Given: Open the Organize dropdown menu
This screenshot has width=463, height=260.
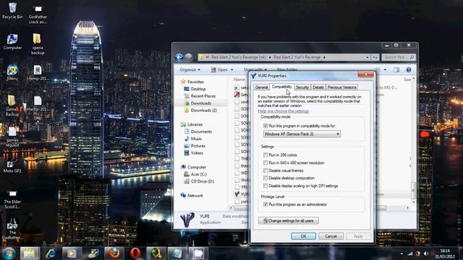Looking at the screenshot, I should click(190, 70).
